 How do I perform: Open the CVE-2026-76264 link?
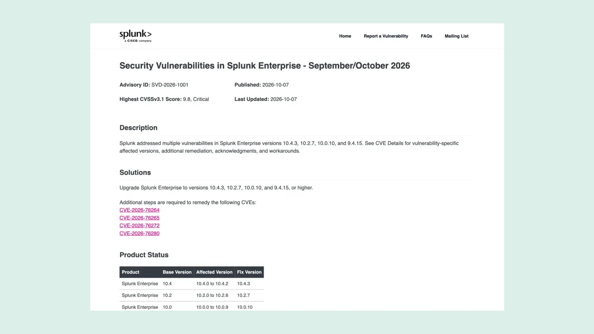coord(140,210)
